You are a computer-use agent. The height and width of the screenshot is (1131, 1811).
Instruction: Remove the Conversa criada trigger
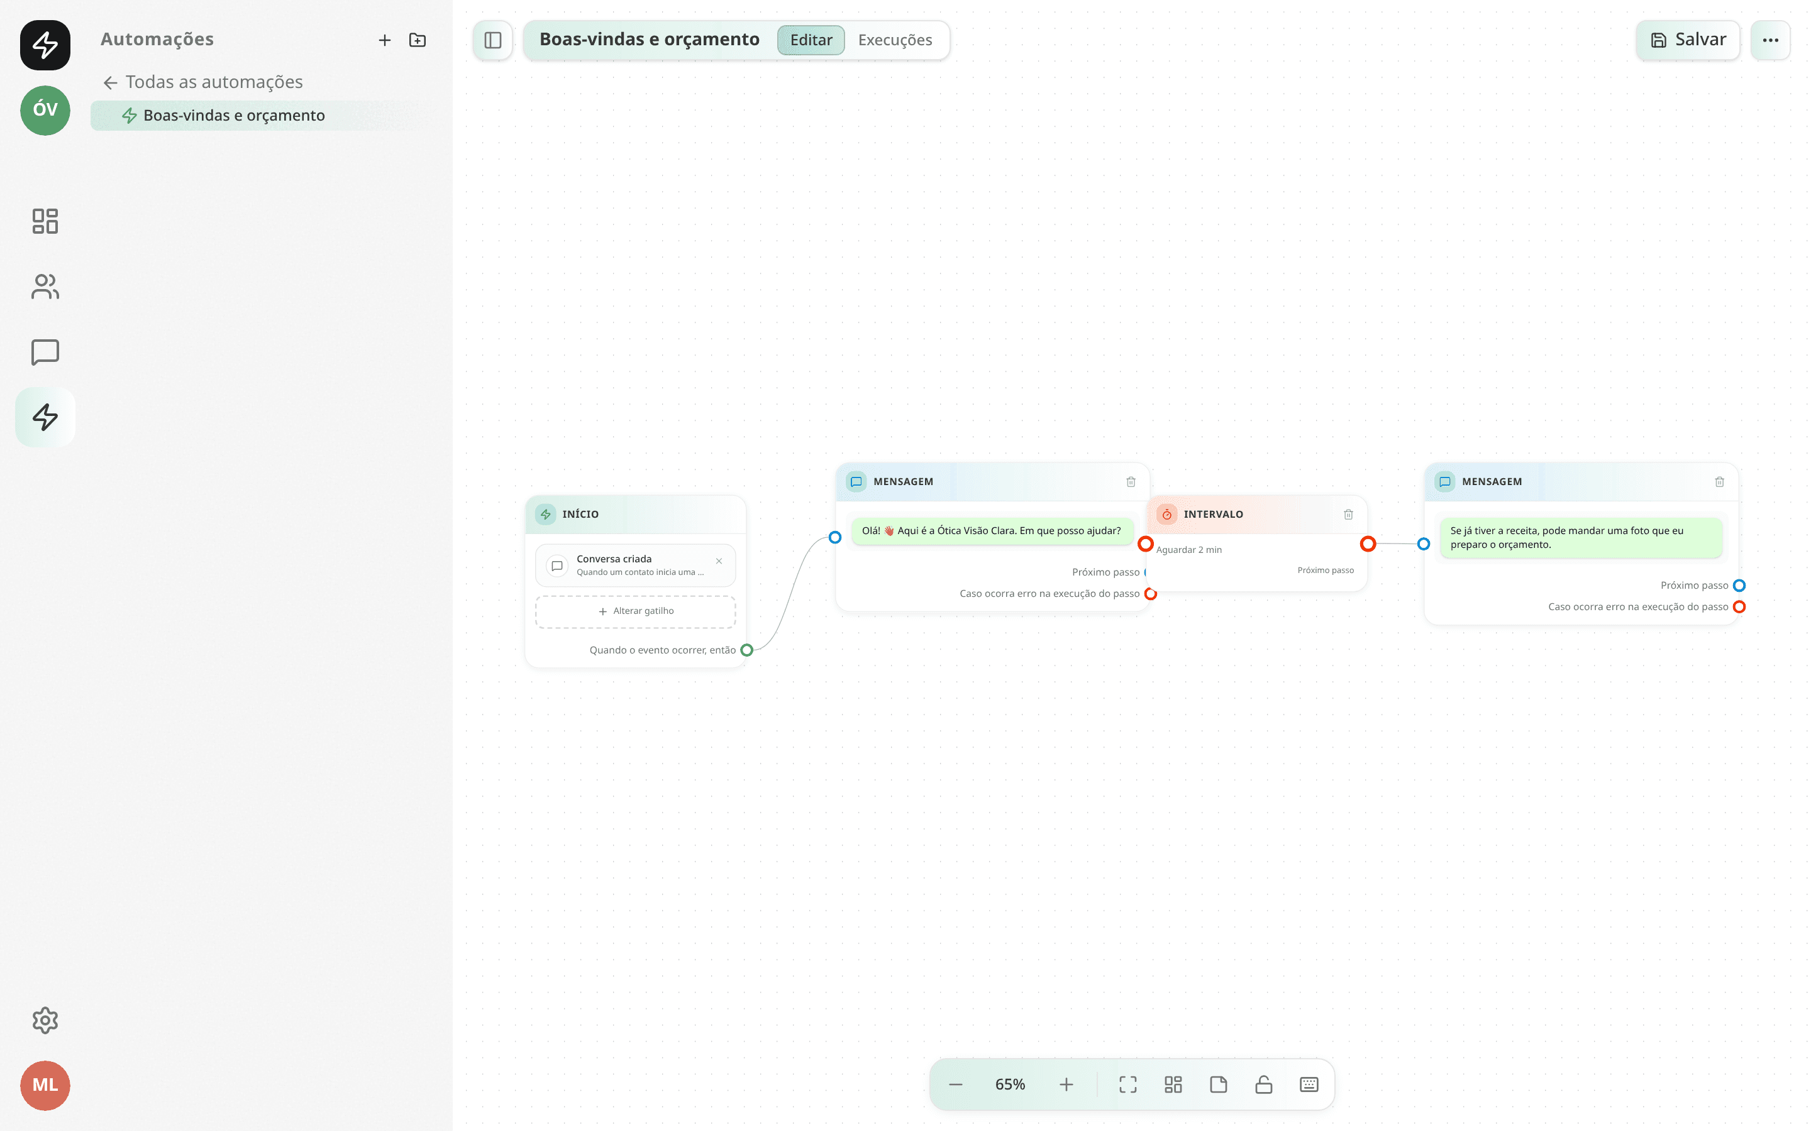tap(718, 561)
